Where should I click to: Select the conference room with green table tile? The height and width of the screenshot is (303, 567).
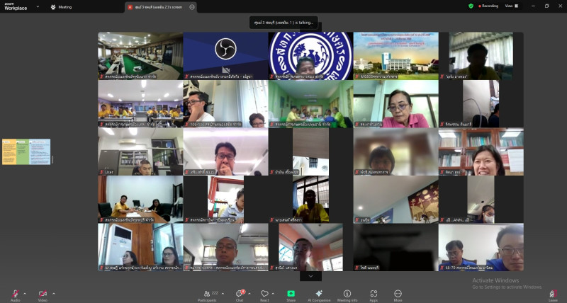coord(140,56)
